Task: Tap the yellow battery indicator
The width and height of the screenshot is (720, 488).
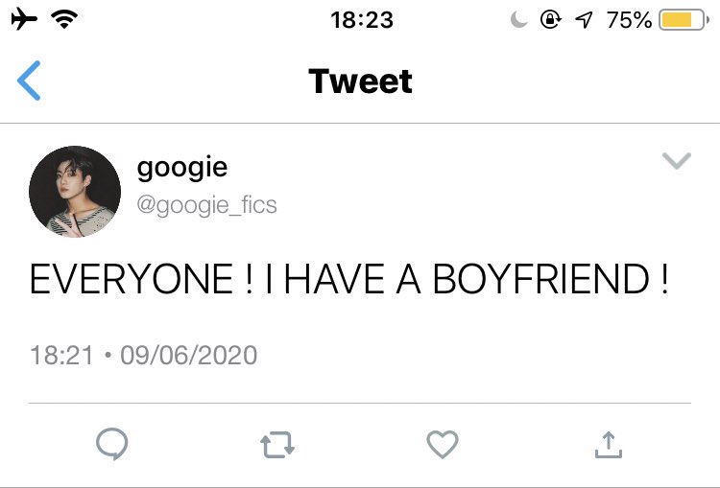Action: [x=684, y=20]
